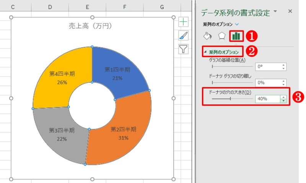This screenshot has height=183, width=306.
Task: Collapse the 系列のオプション section header
Action: click(224, 51)
